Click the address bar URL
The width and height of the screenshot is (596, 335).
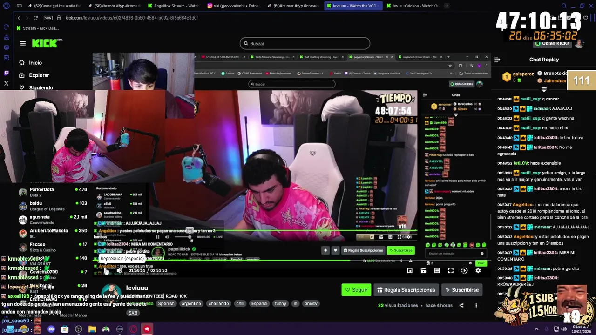click(132, 18)
